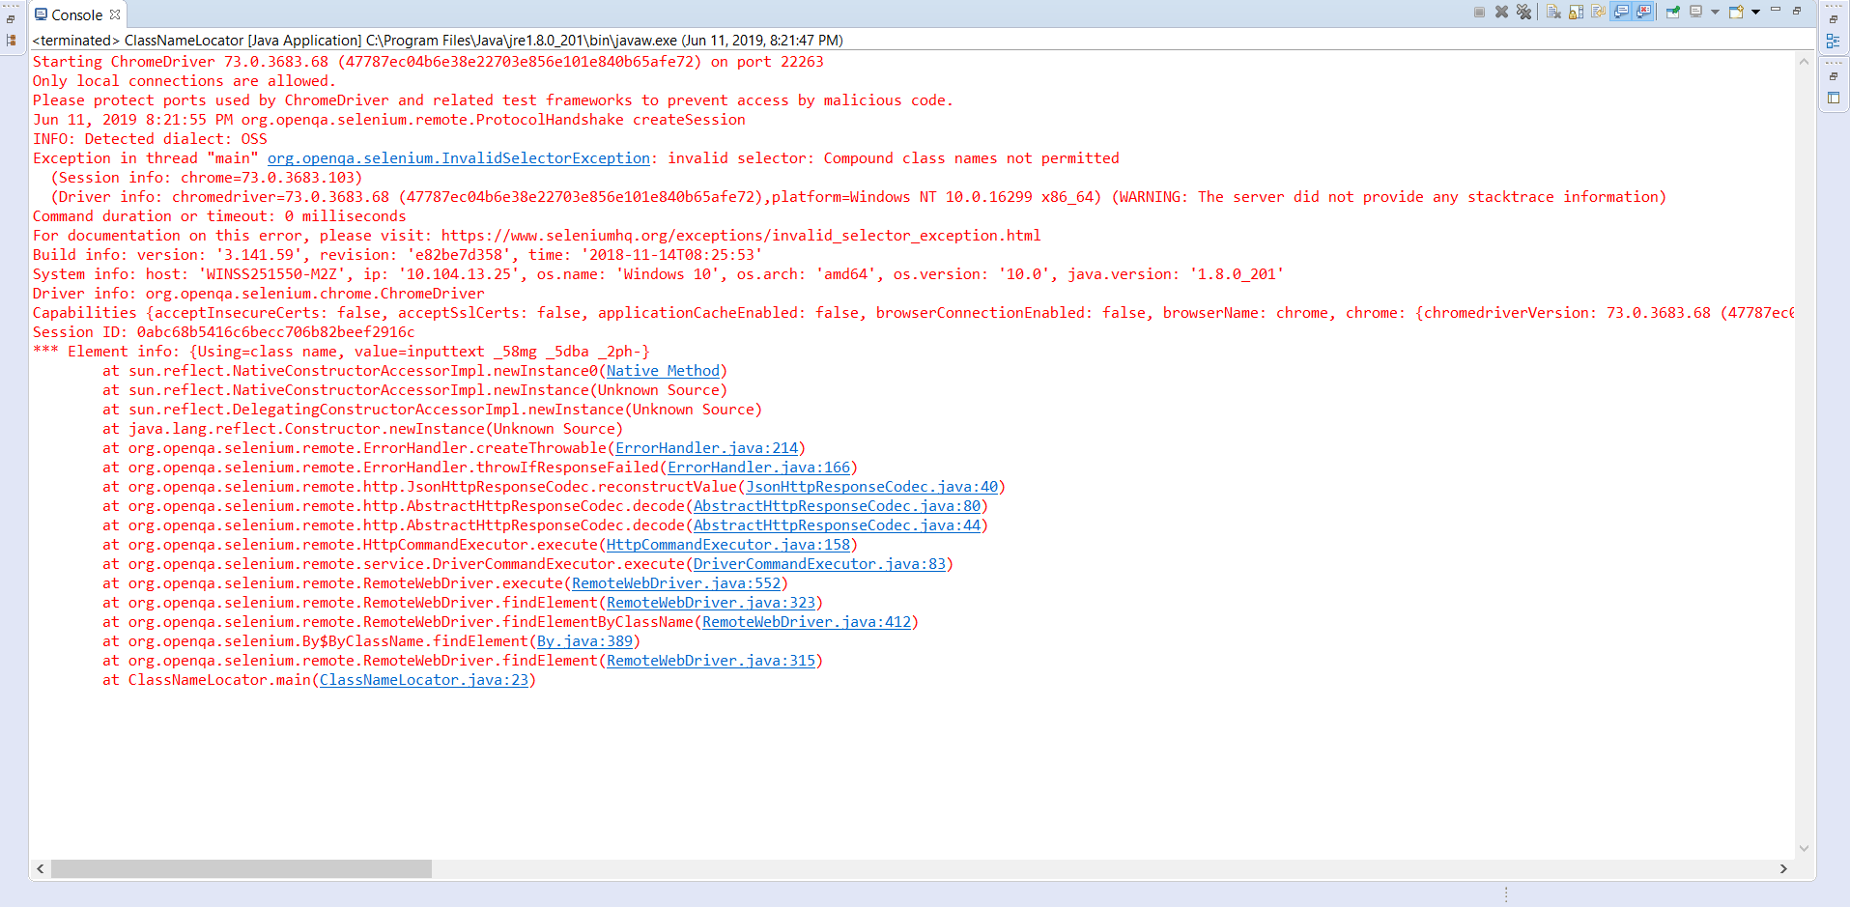The image size is (1850, 907).
Task: Pin the console with the pushpin icon
Action: coord(1673,13)
